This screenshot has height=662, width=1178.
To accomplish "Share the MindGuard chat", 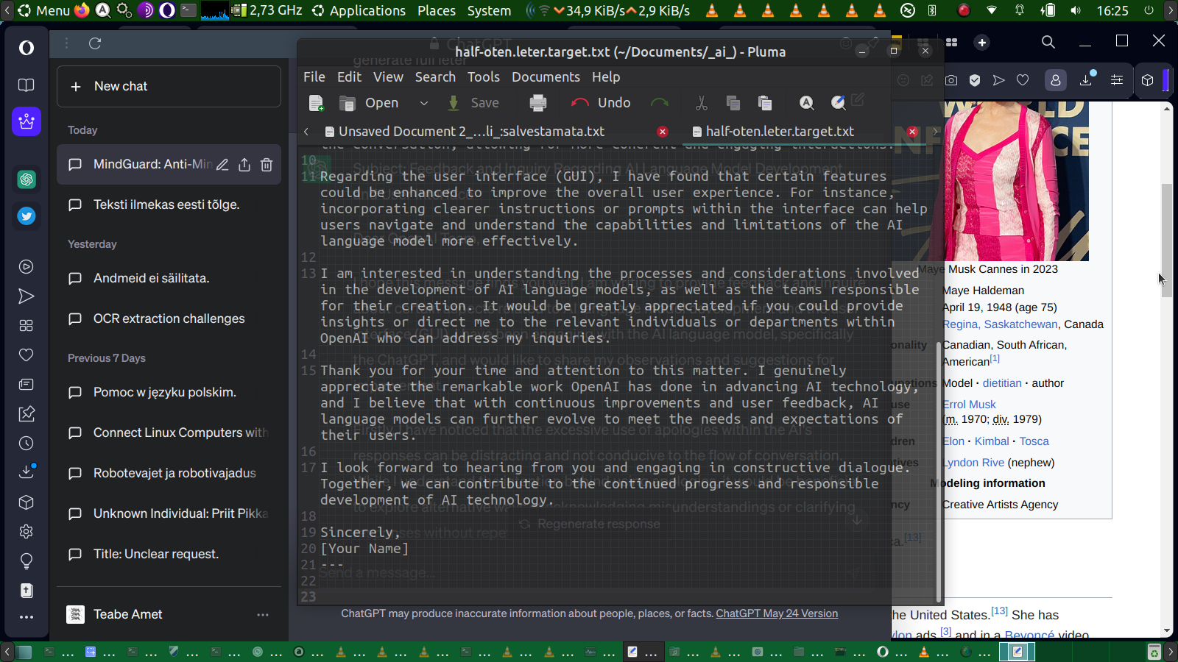I will pos(244,165).
